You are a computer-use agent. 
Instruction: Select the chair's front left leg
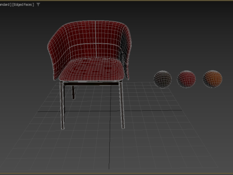click(x=62, y=105)
